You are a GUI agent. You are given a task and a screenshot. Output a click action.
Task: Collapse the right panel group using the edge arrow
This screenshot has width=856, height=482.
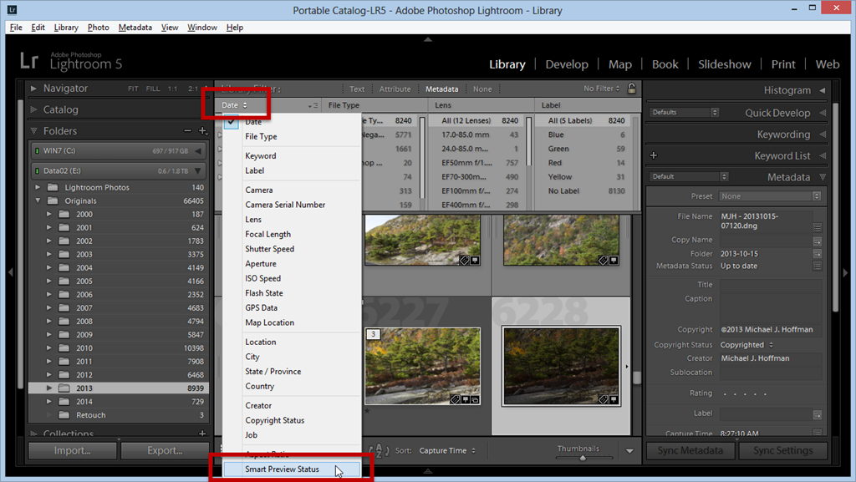pyautogui.click(x=846, y=272)
